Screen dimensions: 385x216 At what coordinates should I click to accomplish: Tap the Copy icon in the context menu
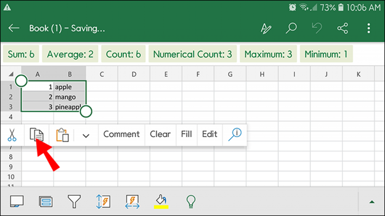pos(37,135)
